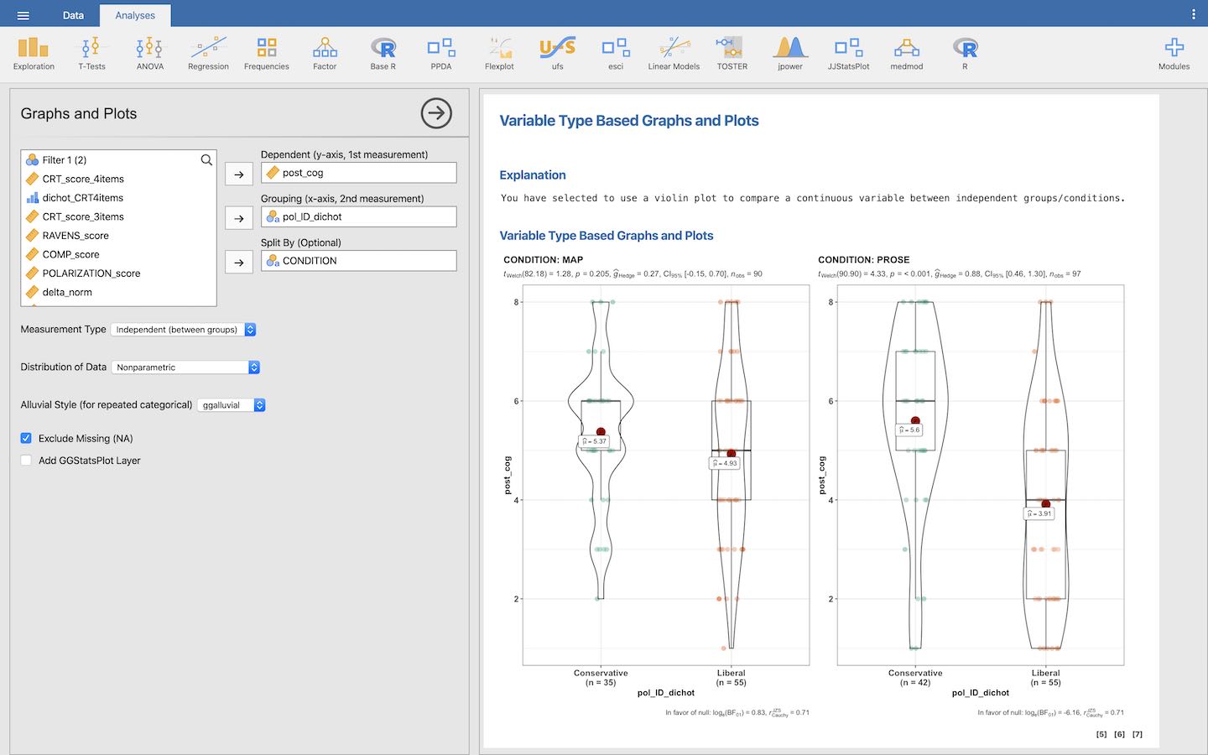
Task: Select dichot_CRT4items variable
Action: (x=118, y=198)
